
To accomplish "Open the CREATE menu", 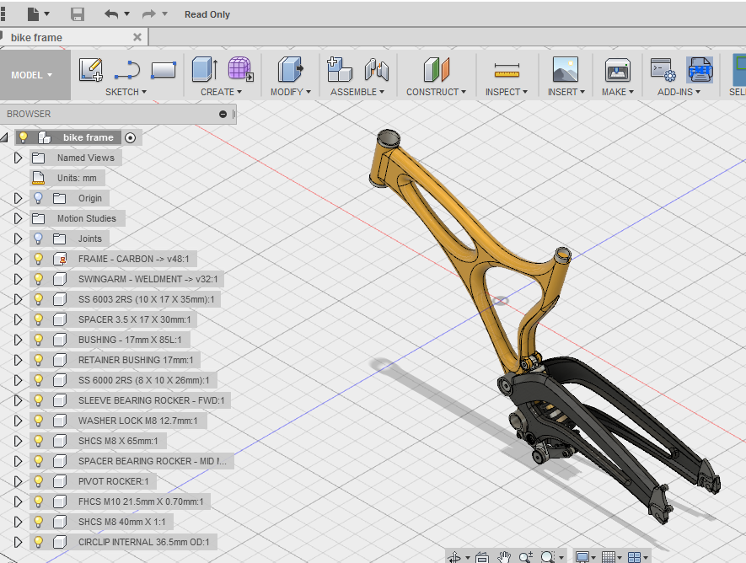I will click(221, 92).
